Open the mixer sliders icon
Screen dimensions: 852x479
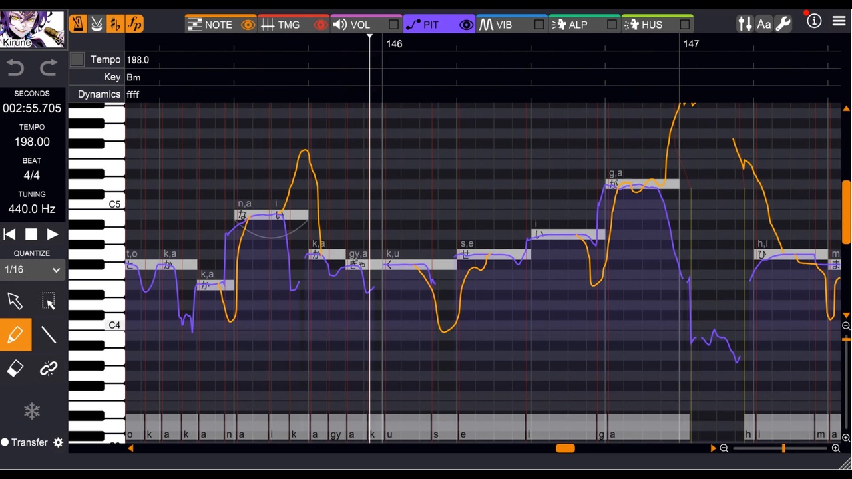(745, 24)
